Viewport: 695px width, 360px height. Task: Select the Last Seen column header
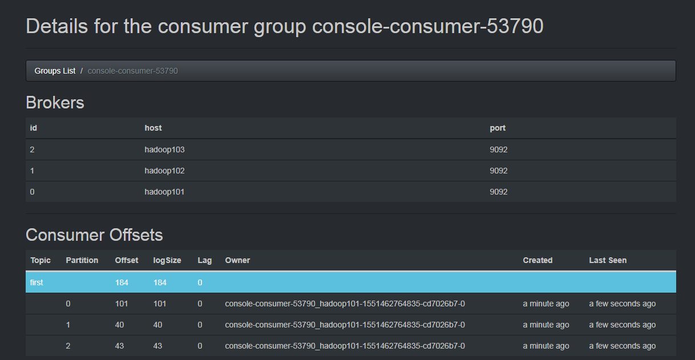tap(608, 260)
